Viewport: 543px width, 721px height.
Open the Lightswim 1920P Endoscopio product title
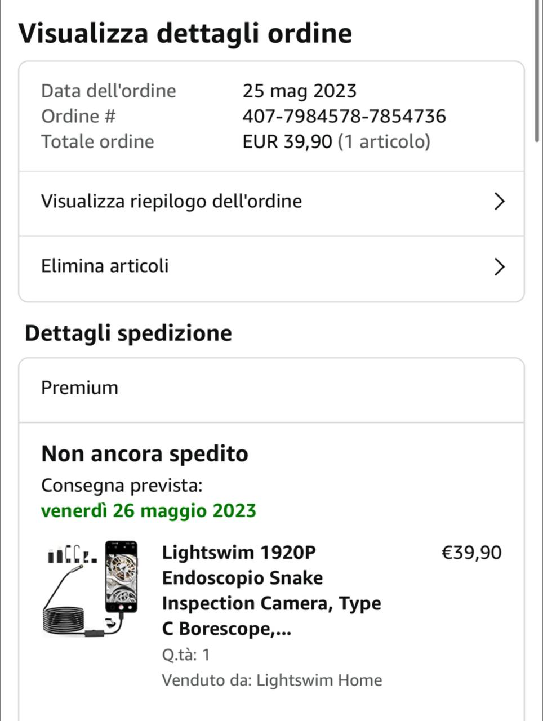pyautogui.click(x=271, y=590)
